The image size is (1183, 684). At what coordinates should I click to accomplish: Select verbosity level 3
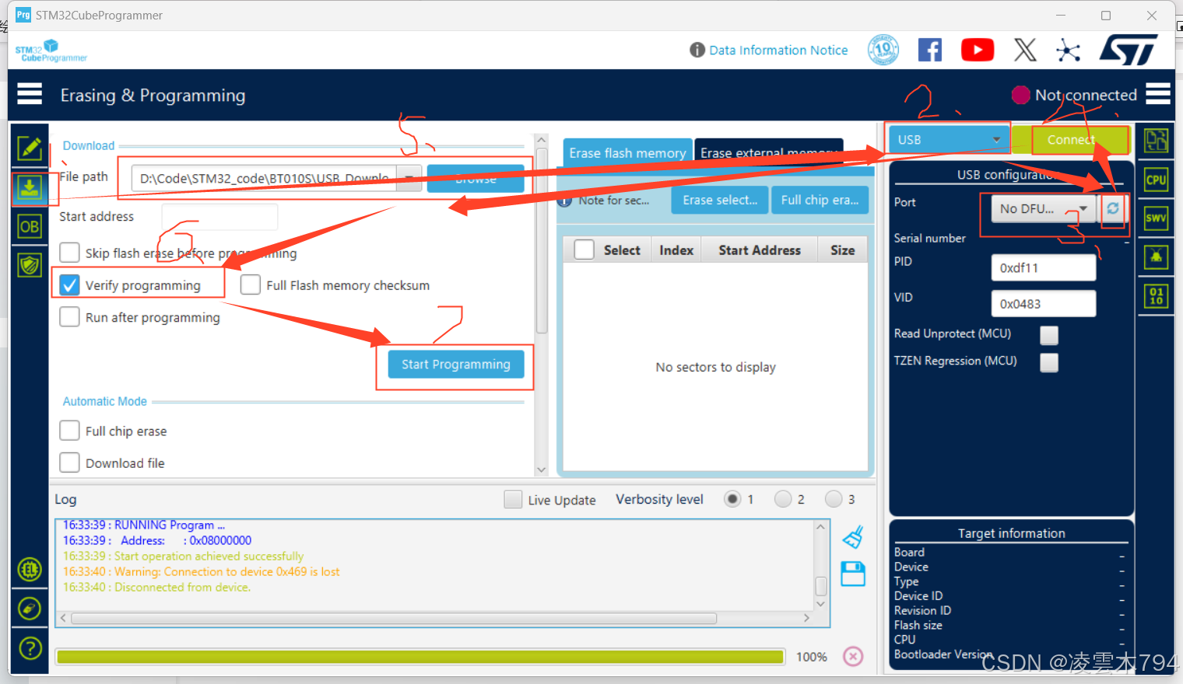click(834, 499)
